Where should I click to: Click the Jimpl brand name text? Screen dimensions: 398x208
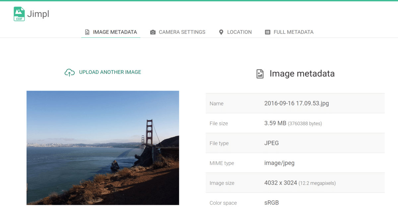tap(38, 14)
